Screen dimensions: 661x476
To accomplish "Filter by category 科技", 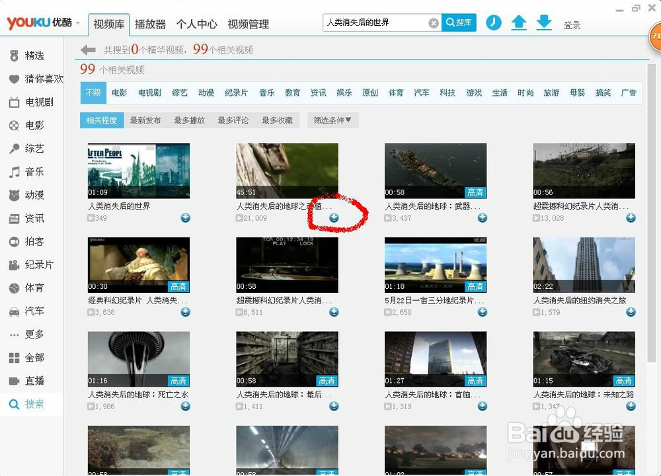I will 447,93.
